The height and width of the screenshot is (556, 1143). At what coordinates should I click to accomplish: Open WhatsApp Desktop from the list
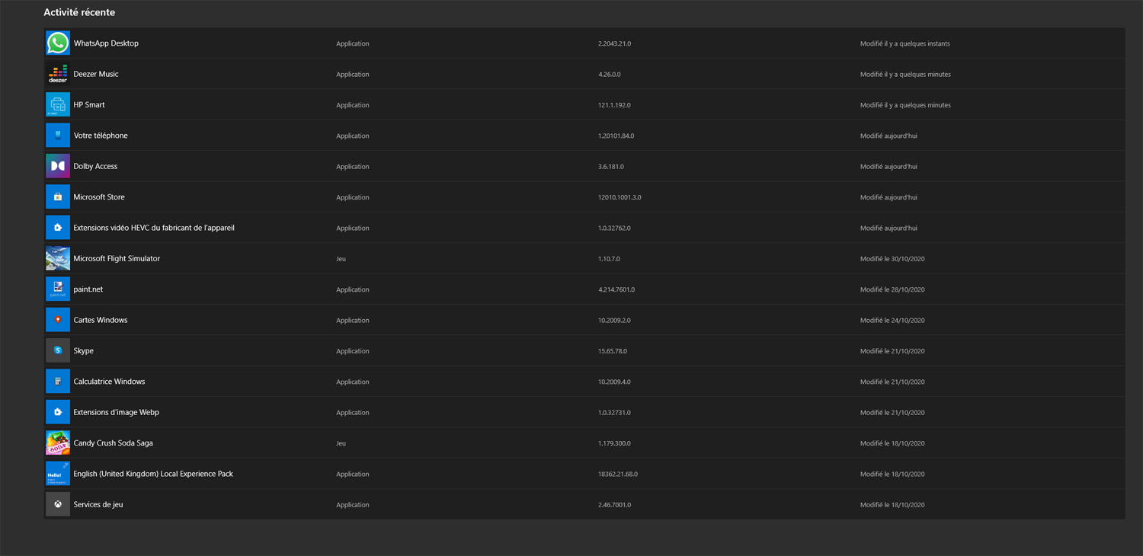(584, 43)
